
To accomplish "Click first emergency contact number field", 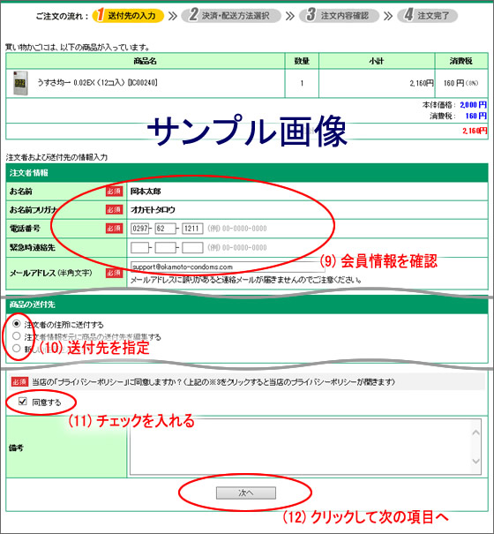I will 139,248.
